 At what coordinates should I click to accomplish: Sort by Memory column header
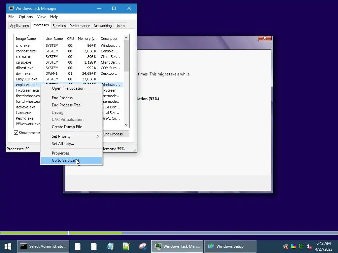point(87,39)
